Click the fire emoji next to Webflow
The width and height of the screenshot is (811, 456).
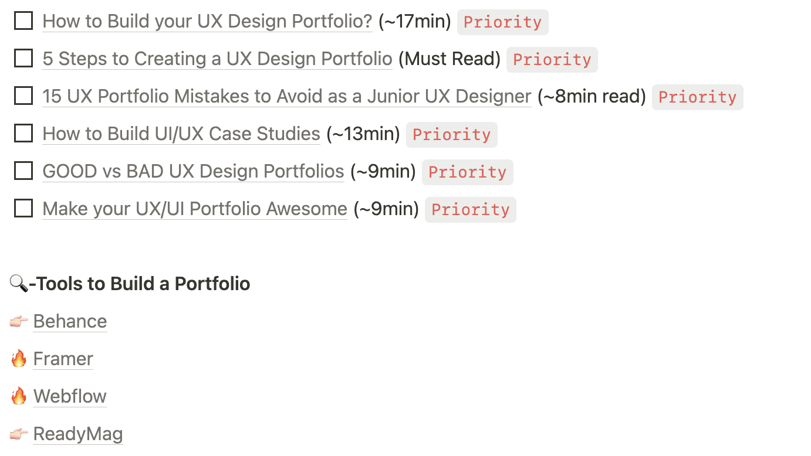pyautogui.click(x=19, y=396)
